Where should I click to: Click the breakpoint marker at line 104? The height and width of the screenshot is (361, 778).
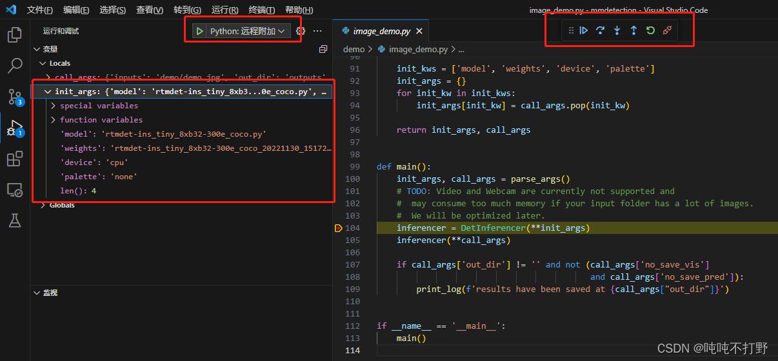[x=338, y=228]
